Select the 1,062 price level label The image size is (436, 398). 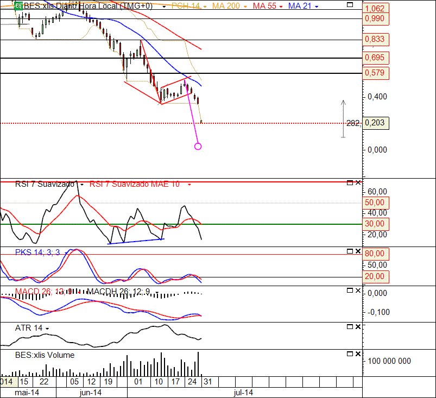coord(375,8)
